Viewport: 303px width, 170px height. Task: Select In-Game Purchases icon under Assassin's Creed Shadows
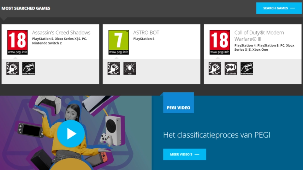29,68
